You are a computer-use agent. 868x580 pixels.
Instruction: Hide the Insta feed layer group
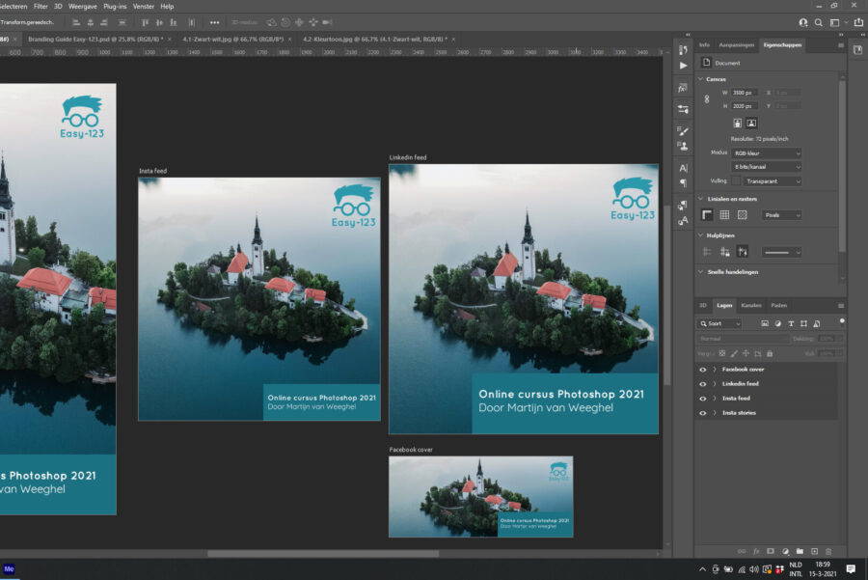coord(702,399)
